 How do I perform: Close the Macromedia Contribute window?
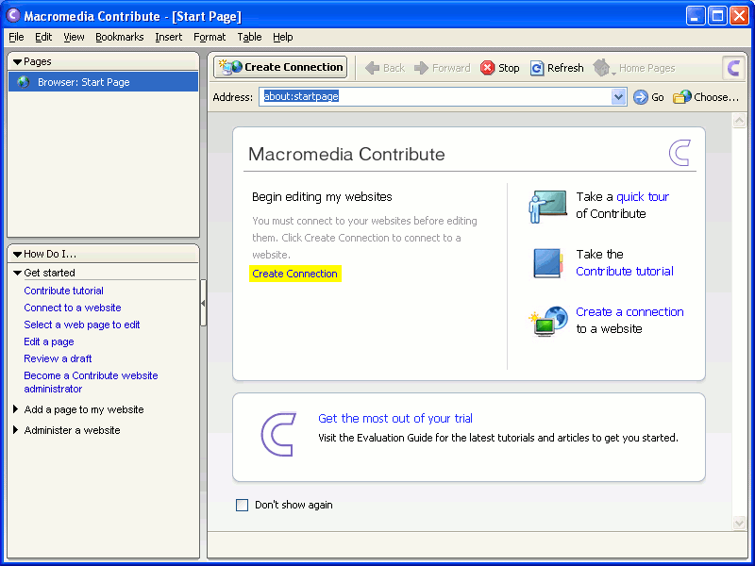739,16
